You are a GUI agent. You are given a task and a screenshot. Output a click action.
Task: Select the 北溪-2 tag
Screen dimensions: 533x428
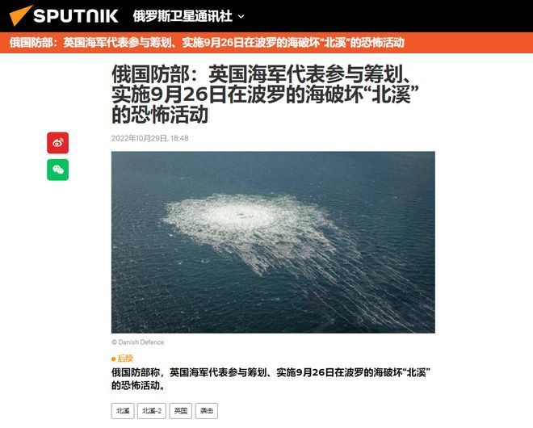point(152,411)
